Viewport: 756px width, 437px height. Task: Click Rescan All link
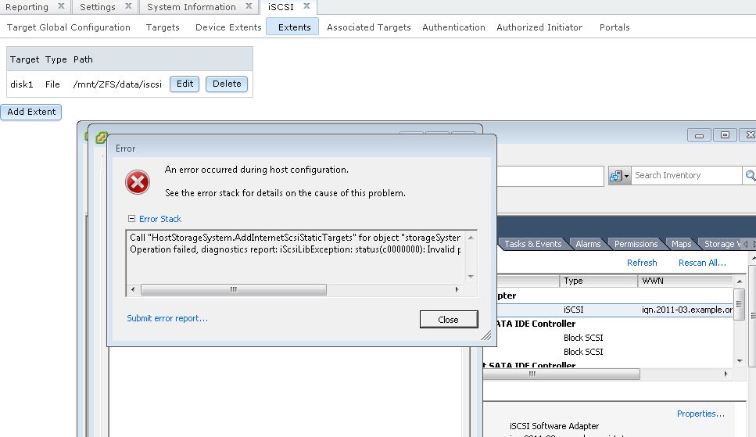click(x=702, y=263)
